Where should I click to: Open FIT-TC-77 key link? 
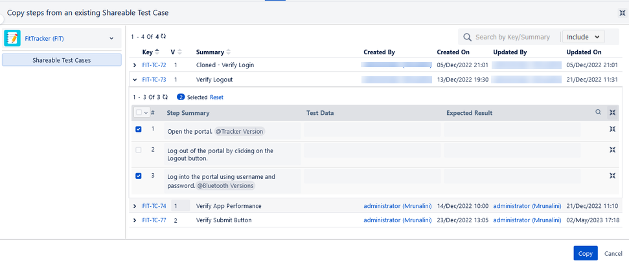tap(154, 220)
